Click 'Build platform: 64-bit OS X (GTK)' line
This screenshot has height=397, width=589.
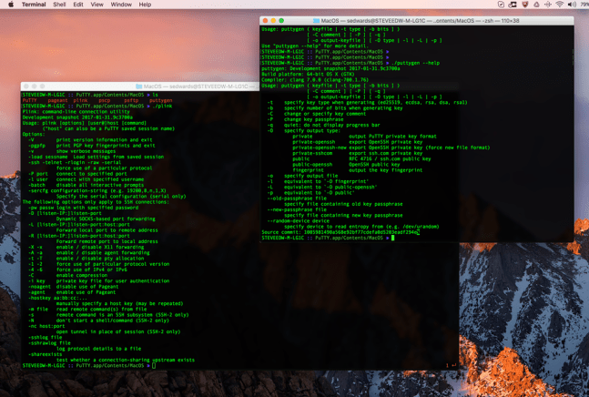coord(308,74)
